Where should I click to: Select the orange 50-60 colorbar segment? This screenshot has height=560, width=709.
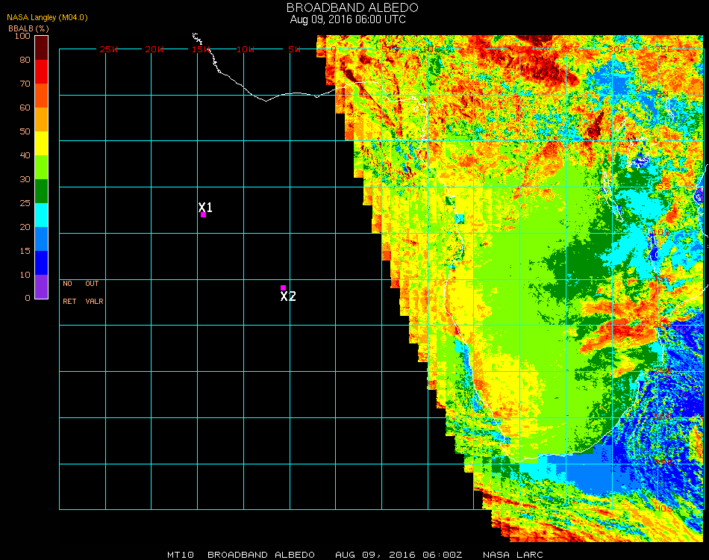pos(42,119)
